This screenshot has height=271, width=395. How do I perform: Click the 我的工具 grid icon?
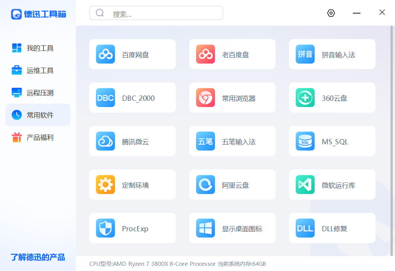(17, 48)
